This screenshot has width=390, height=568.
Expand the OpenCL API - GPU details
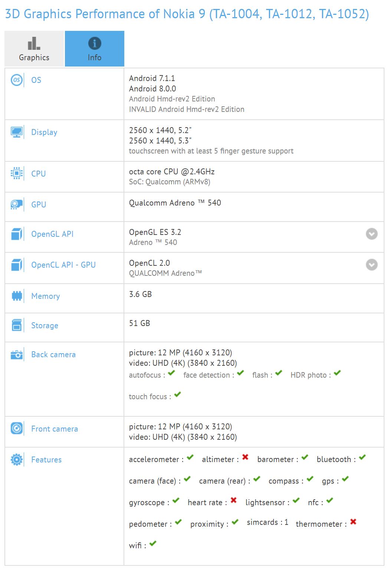(x=371, y=265)
